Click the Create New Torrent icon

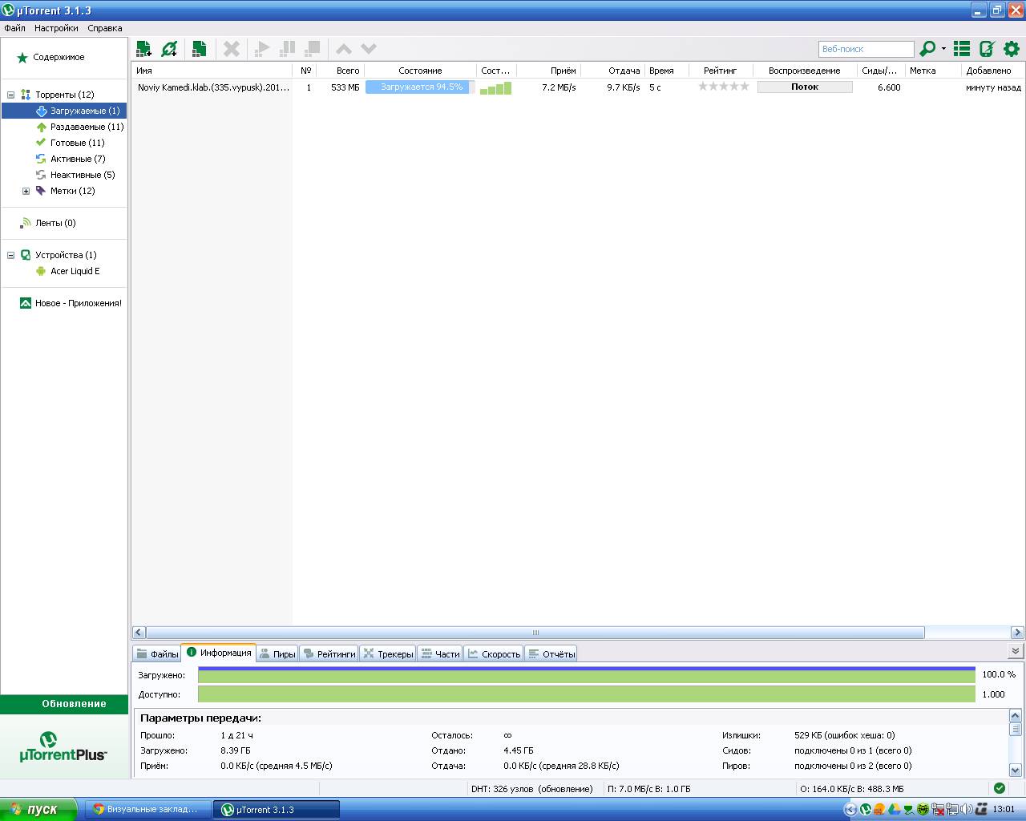coord(199,49)
